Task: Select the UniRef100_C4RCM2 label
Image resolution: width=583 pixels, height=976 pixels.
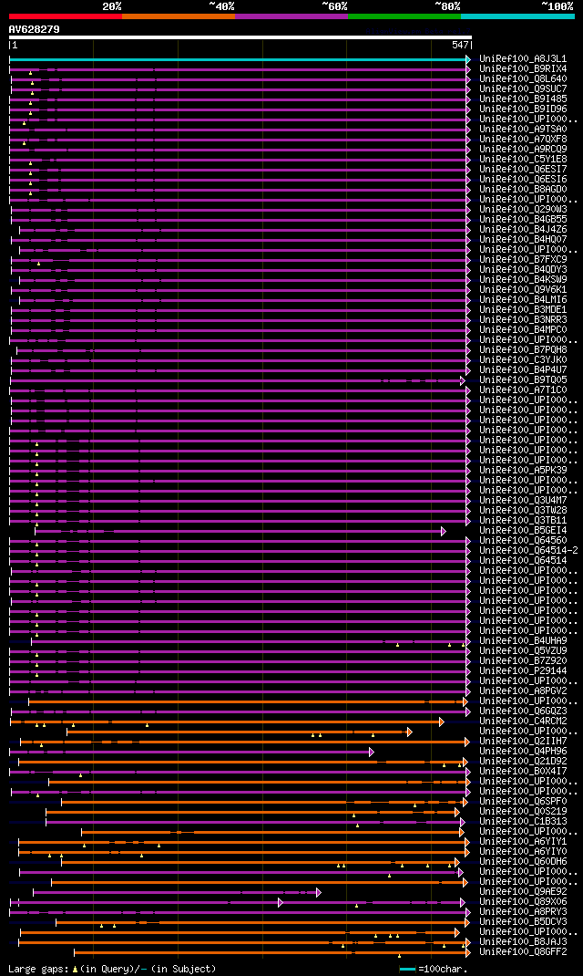Action: point(523,722)
